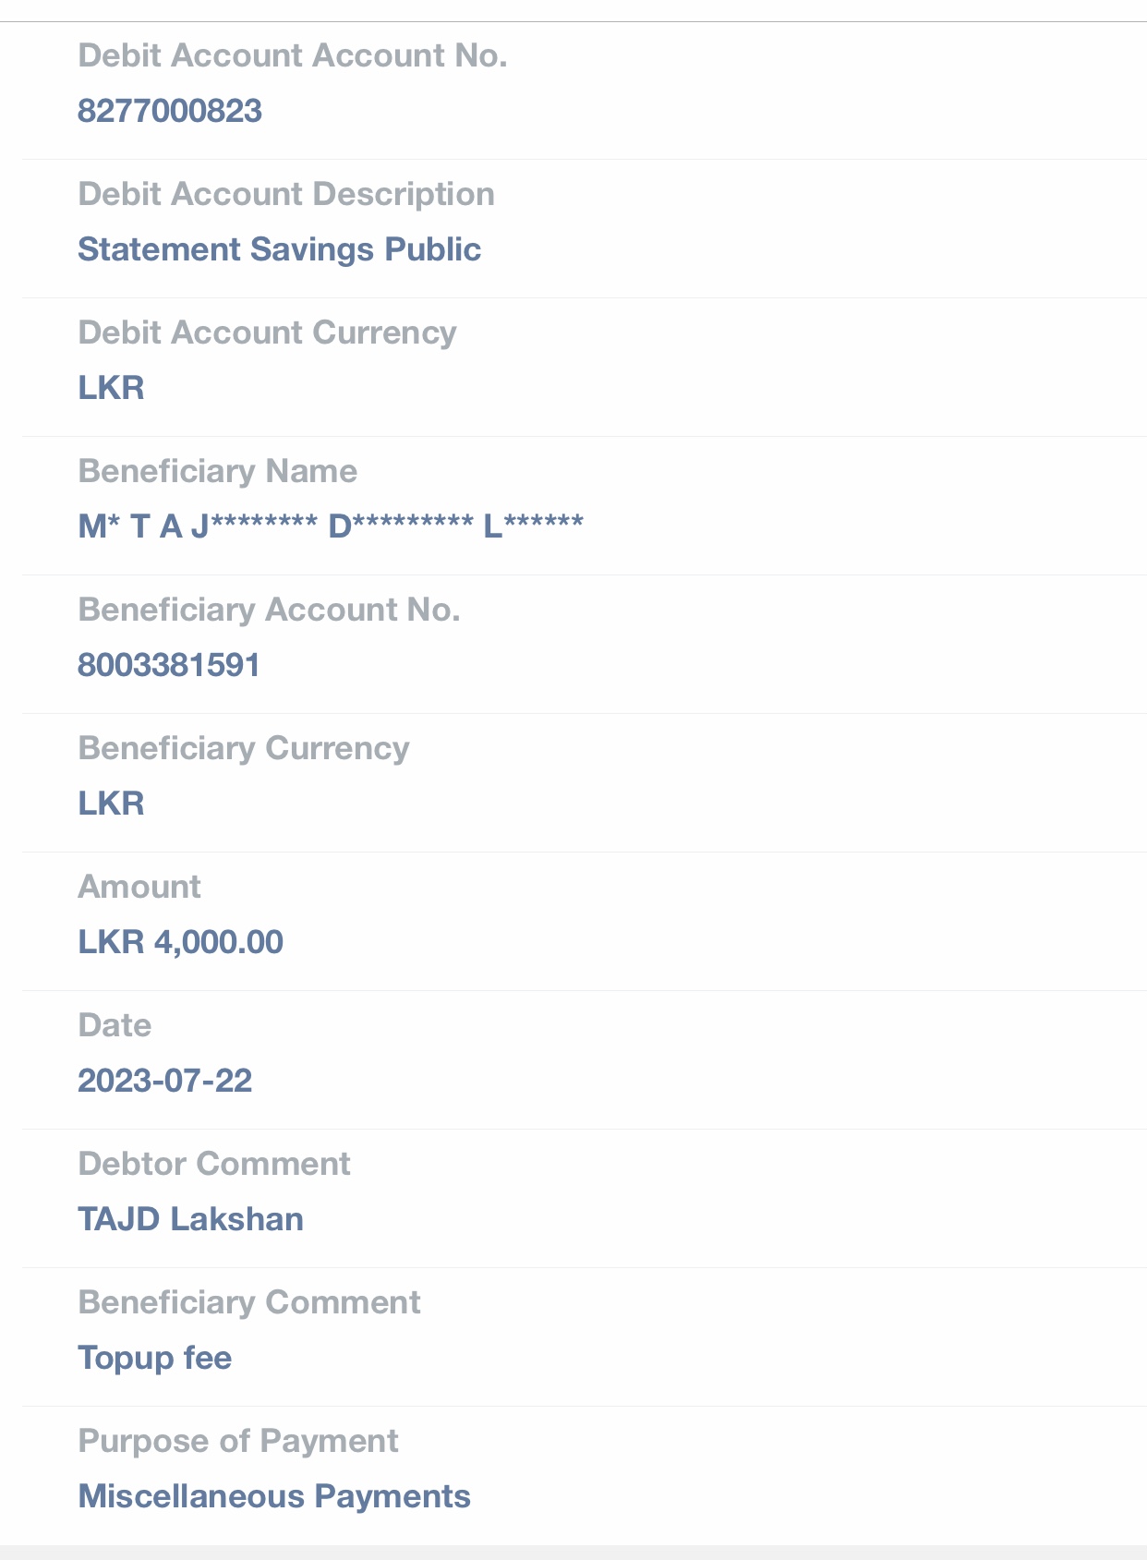Image resolution: width=1147 pixels, height=1560 pixels.
Task: Select the transaction date 2023-07-22
Action: pos(164,1081)
